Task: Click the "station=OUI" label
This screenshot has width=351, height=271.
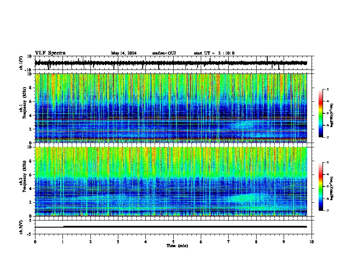Action: tap(164, 53)
